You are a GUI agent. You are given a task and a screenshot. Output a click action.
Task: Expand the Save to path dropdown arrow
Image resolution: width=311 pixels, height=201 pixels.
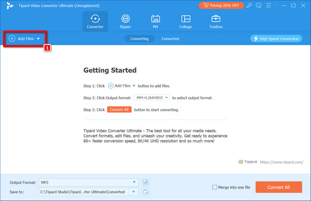(x=134, y=192)
